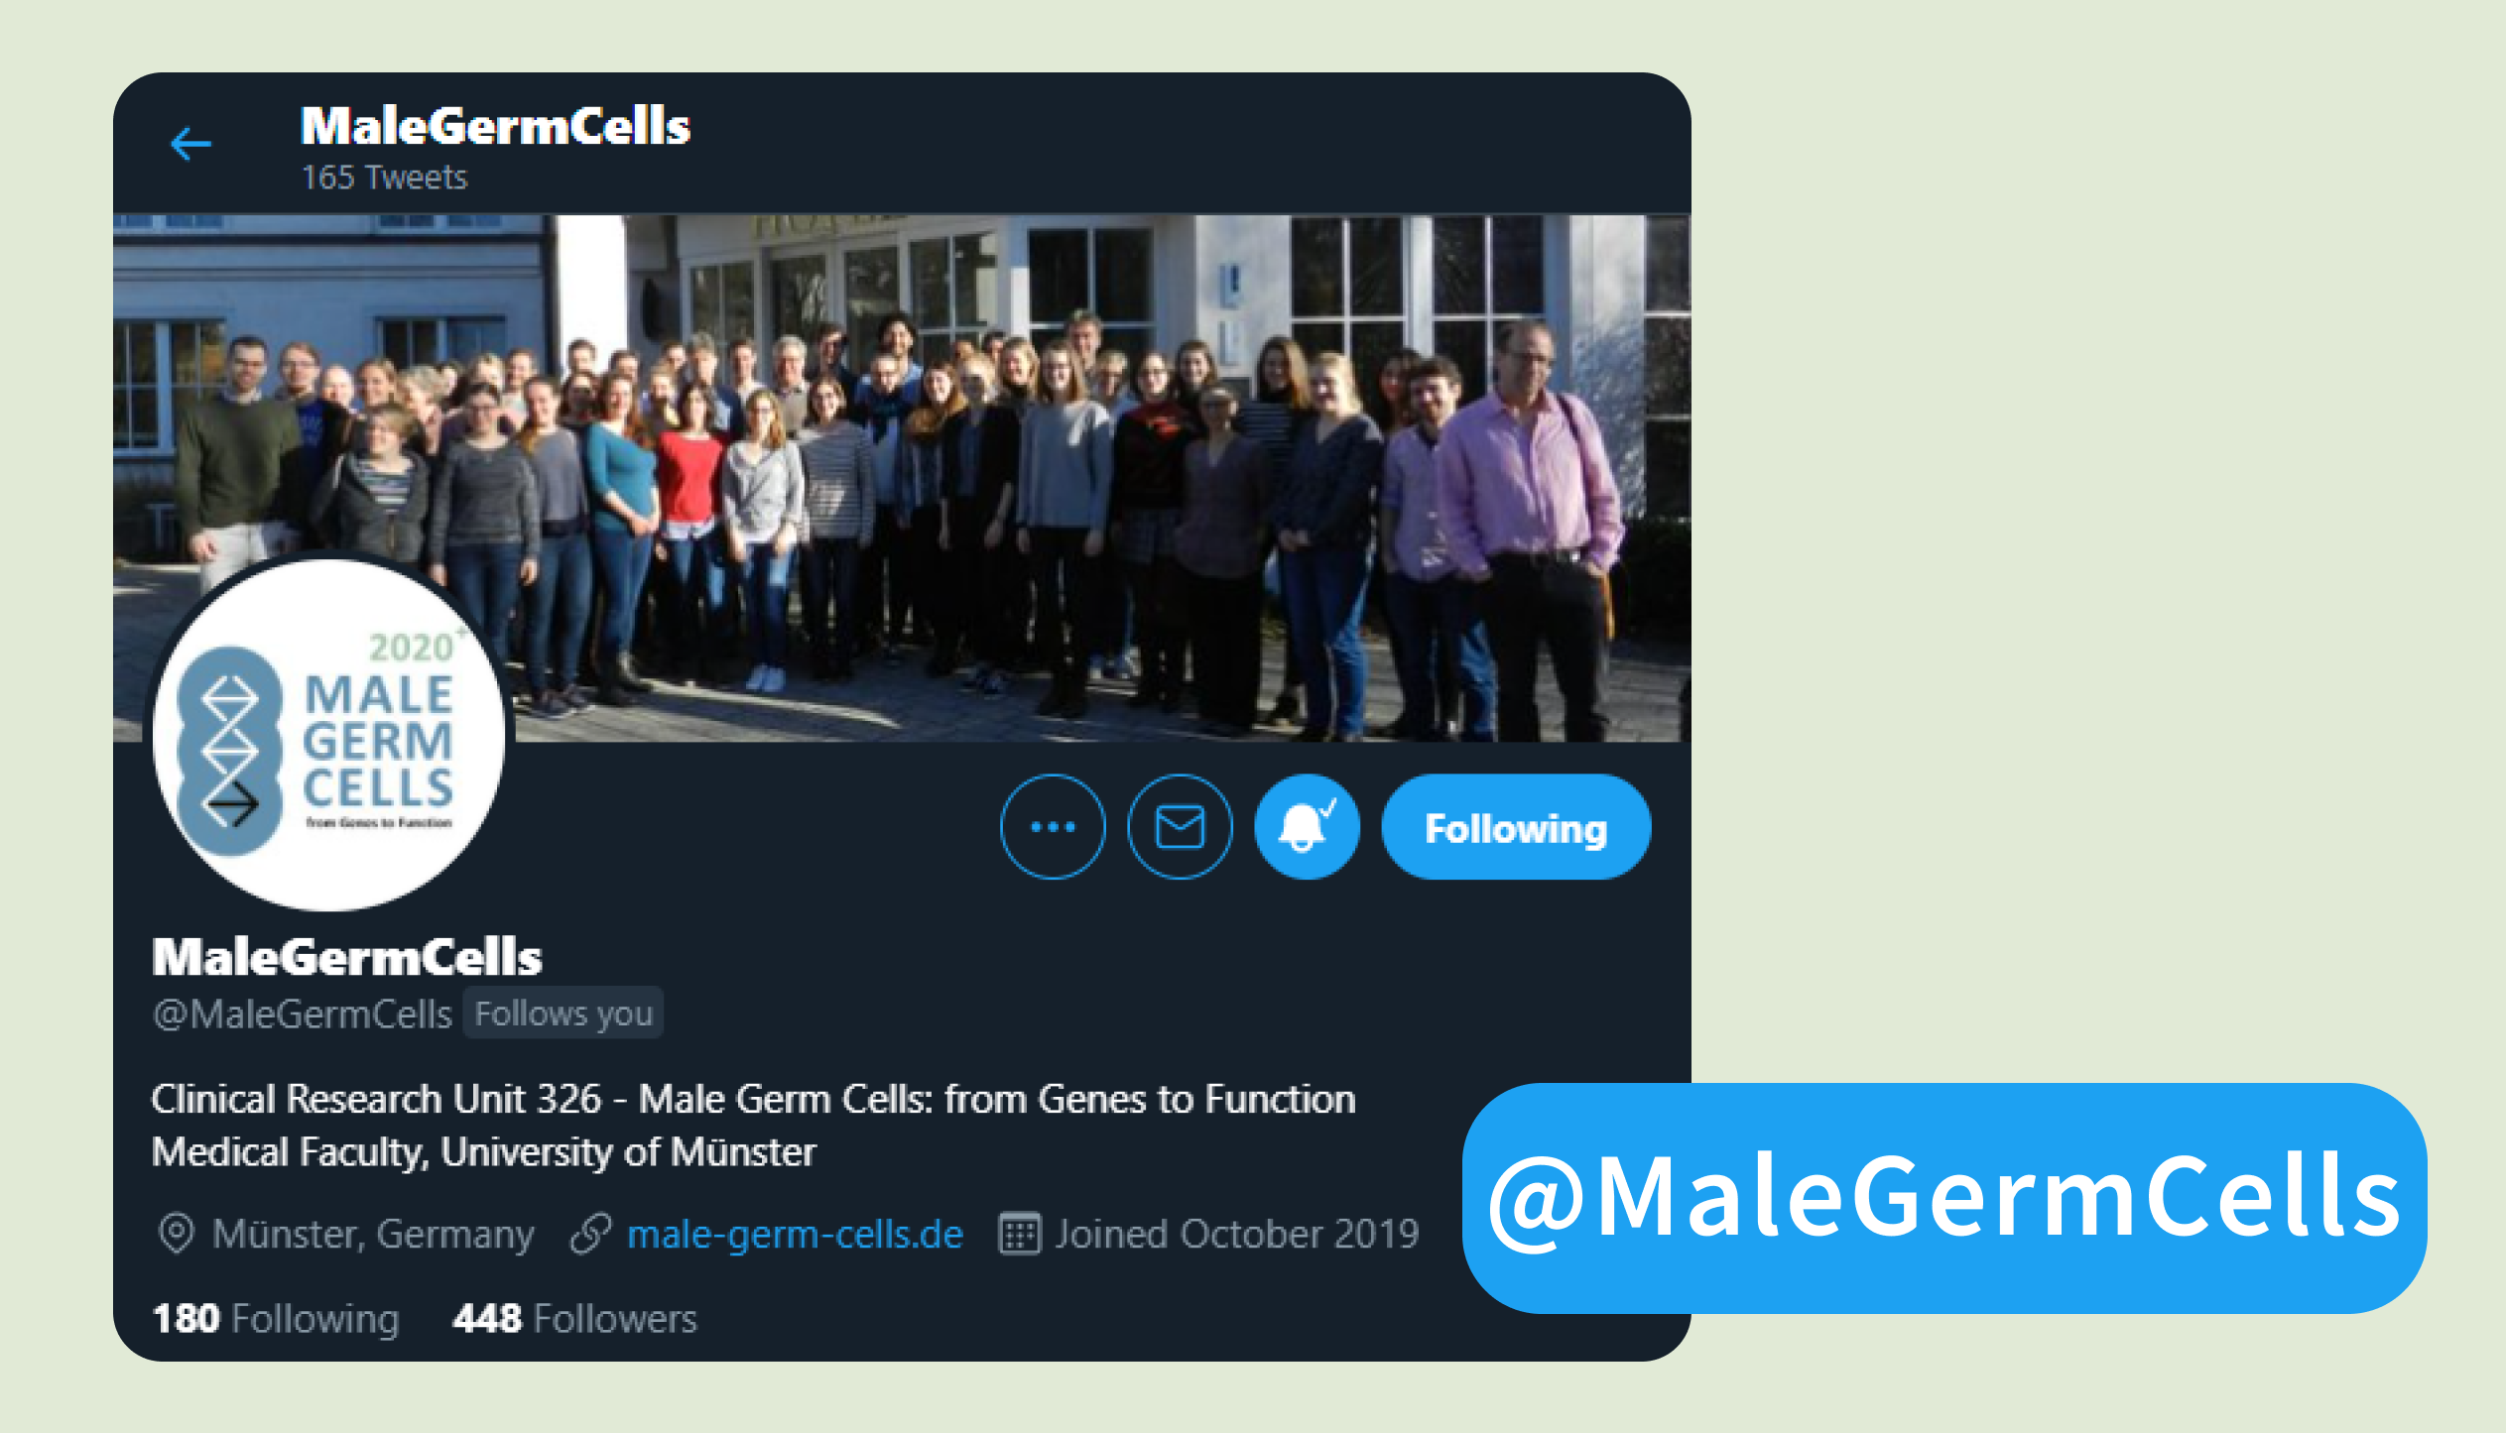Open the 448 Followers list
This screenshot has width=2506, height=1433.
point(575,1319)
